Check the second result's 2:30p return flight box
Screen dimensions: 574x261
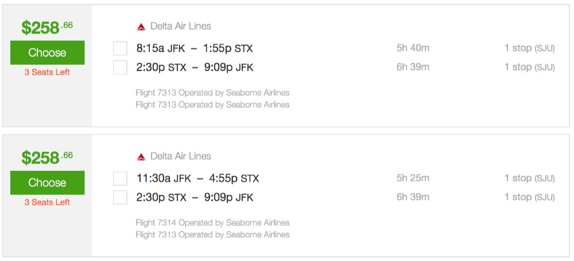(120, 198)
